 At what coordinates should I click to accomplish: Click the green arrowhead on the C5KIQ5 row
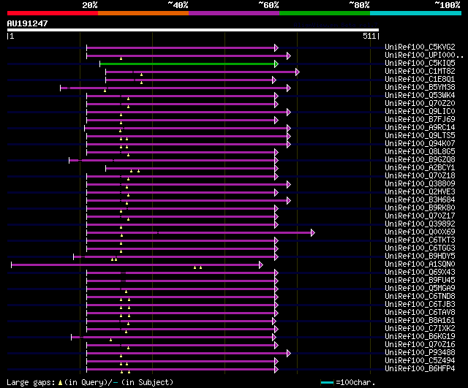276,64
